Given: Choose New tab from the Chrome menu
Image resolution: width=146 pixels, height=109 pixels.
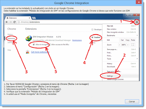Looking at the screenshot, I should pos(121,26).
